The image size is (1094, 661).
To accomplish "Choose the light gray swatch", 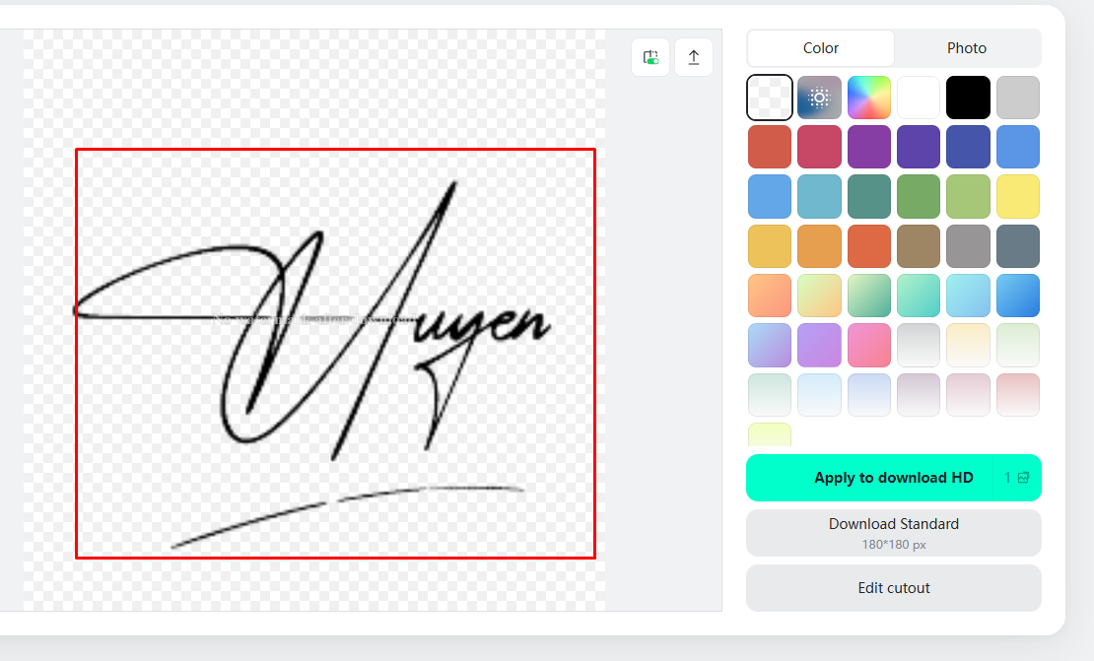I will point(1017,98).
